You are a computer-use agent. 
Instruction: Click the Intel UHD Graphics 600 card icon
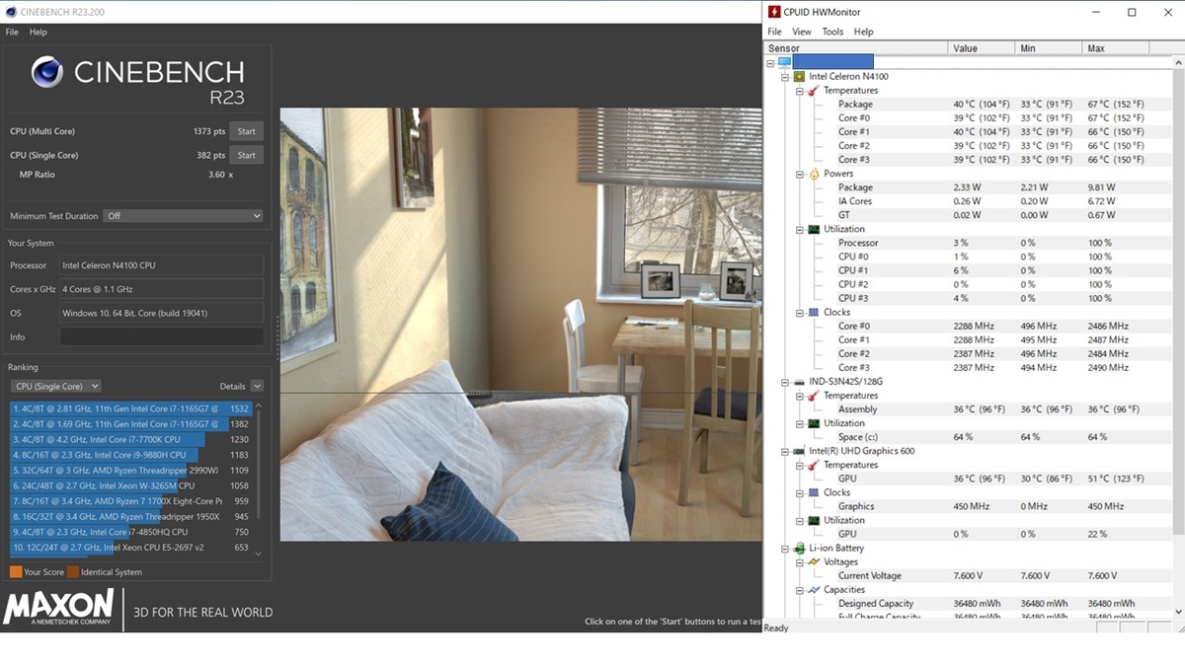(799, 451)
